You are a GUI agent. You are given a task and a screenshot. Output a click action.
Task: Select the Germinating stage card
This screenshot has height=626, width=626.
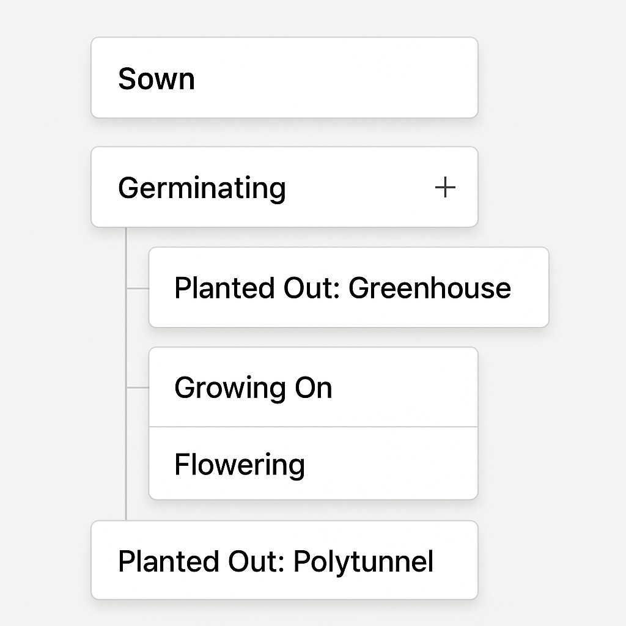click(284, 187)
